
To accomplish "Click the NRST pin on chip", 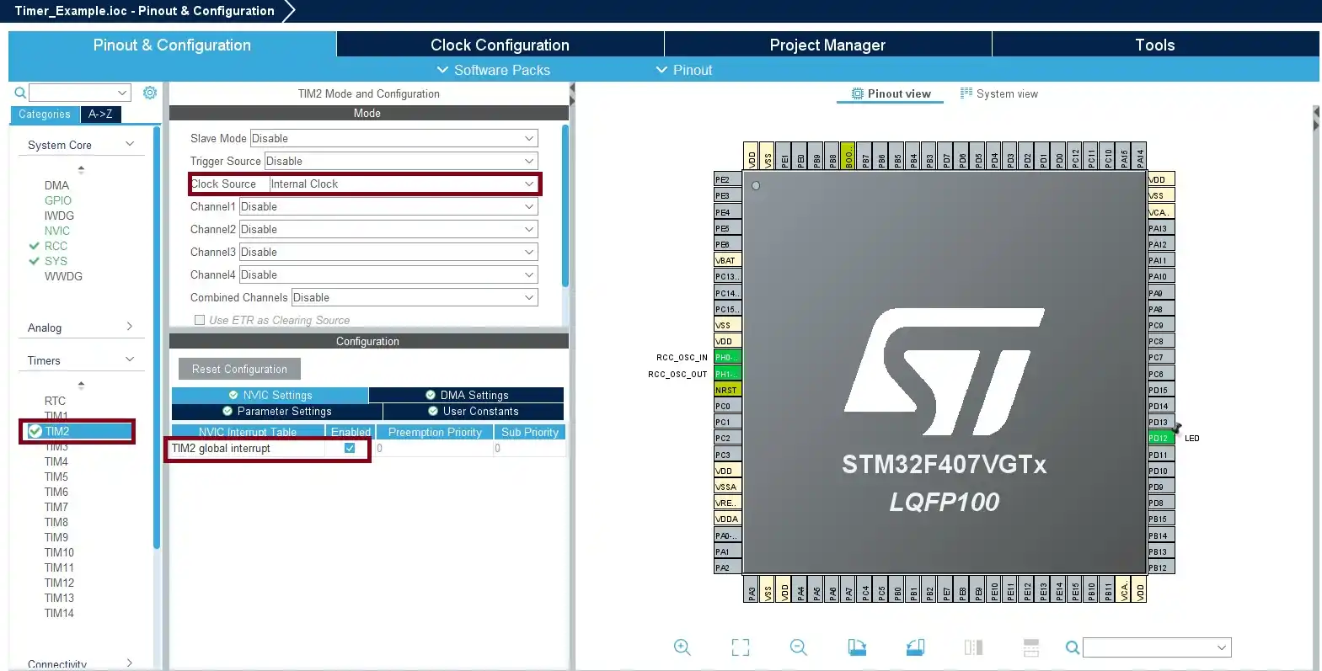I will [727, 390].
